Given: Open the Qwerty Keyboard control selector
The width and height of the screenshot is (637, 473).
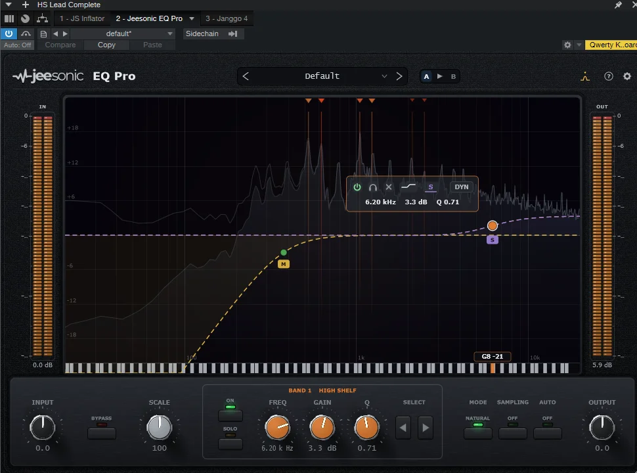Looking at the screenshot, I should tap(611, 45).
